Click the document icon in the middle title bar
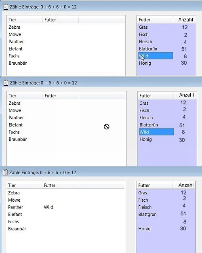Viewport: 202px width, 253px height. (6, 82)
